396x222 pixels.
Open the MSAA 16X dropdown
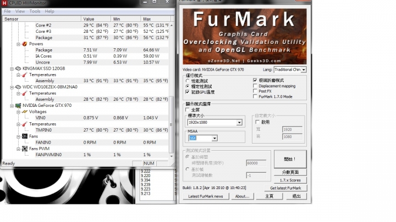click(215, 138)
